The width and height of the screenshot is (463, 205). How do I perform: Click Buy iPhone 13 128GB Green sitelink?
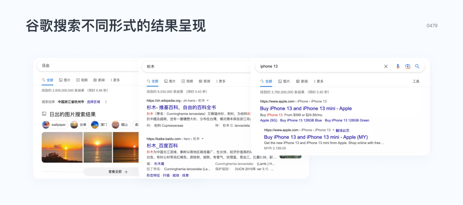[347, 120]
